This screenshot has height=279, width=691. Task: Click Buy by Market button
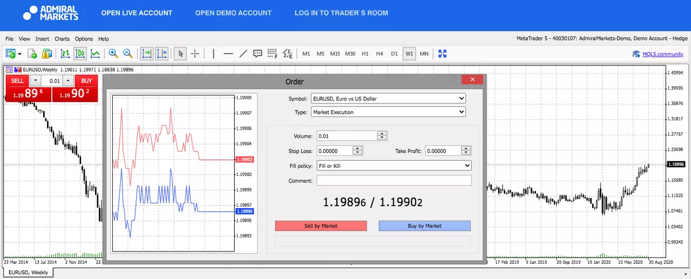coord(424,226)
